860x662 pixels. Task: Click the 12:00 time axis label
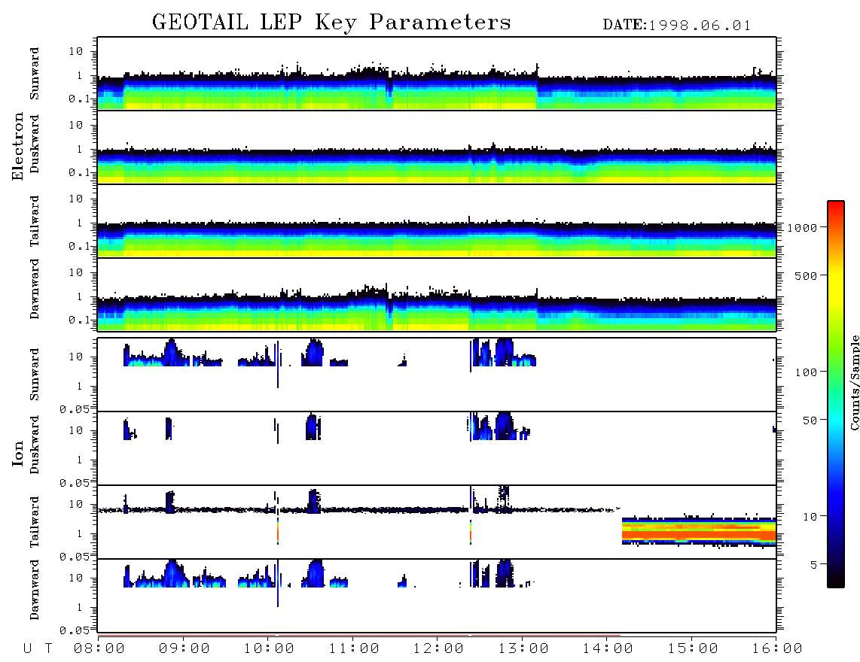point(438,649)
